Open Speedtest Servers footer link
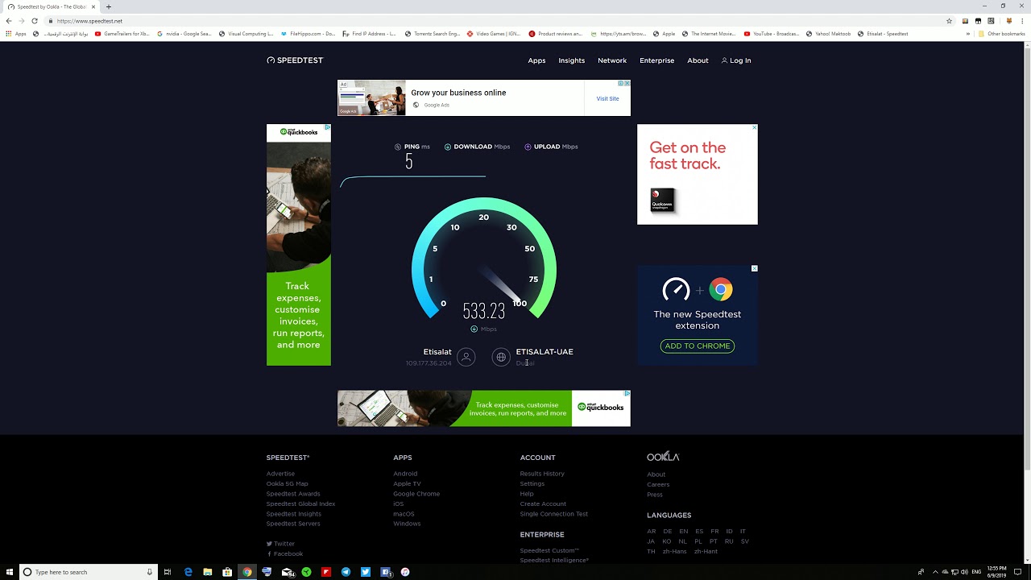Image resolution: width=1031 pixels, height=580 pixels. pyautogui.click(x=293, y=524)
